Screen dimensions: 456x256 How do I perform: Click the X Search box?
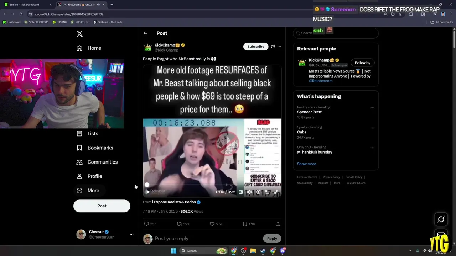click(336, 33)
